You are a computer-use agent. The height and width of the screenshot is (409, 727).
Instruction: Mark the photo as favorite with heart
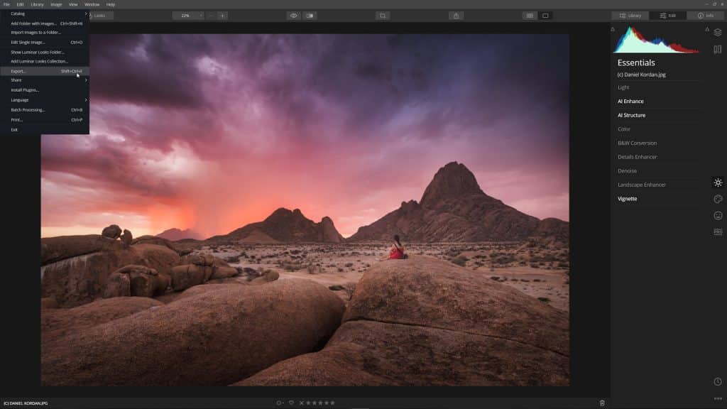pyautogui.click(x=290, y=403)
